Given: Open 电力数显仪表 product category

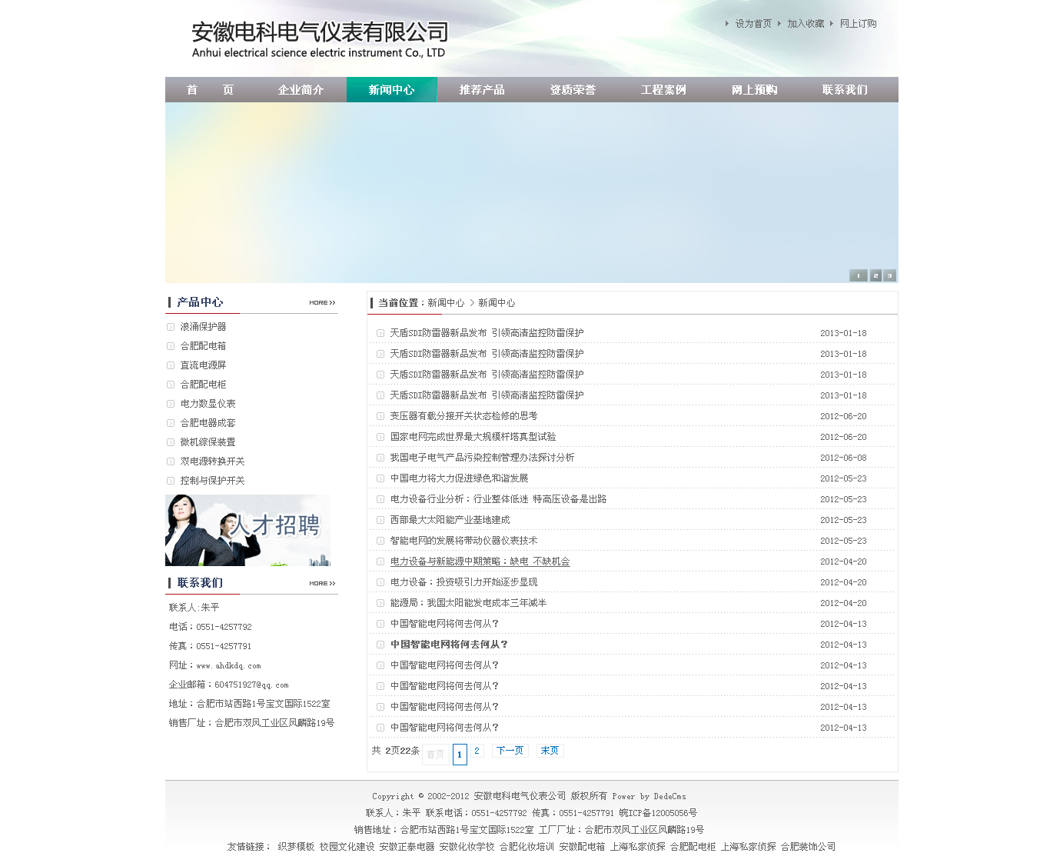Looking at the screenshot, I should pyautogui.click(x=208, y=404).
